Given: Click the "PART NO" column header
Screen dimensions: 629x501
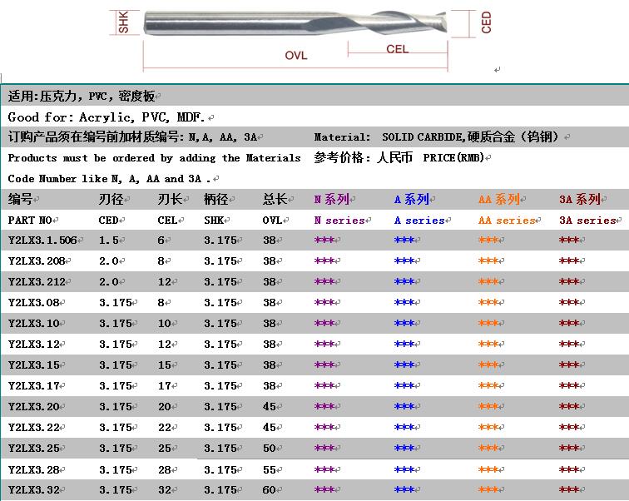Looking at the screenshot, I should (x=30, y=221).
